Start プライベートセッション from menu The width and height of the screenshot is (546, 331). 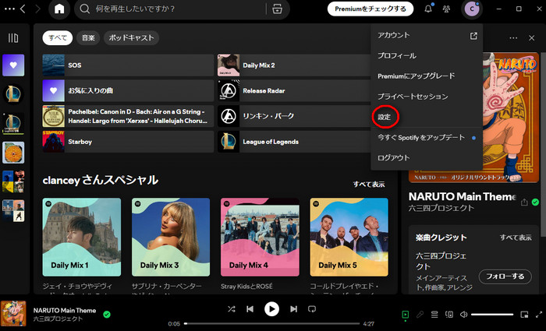tap(427, 97)
